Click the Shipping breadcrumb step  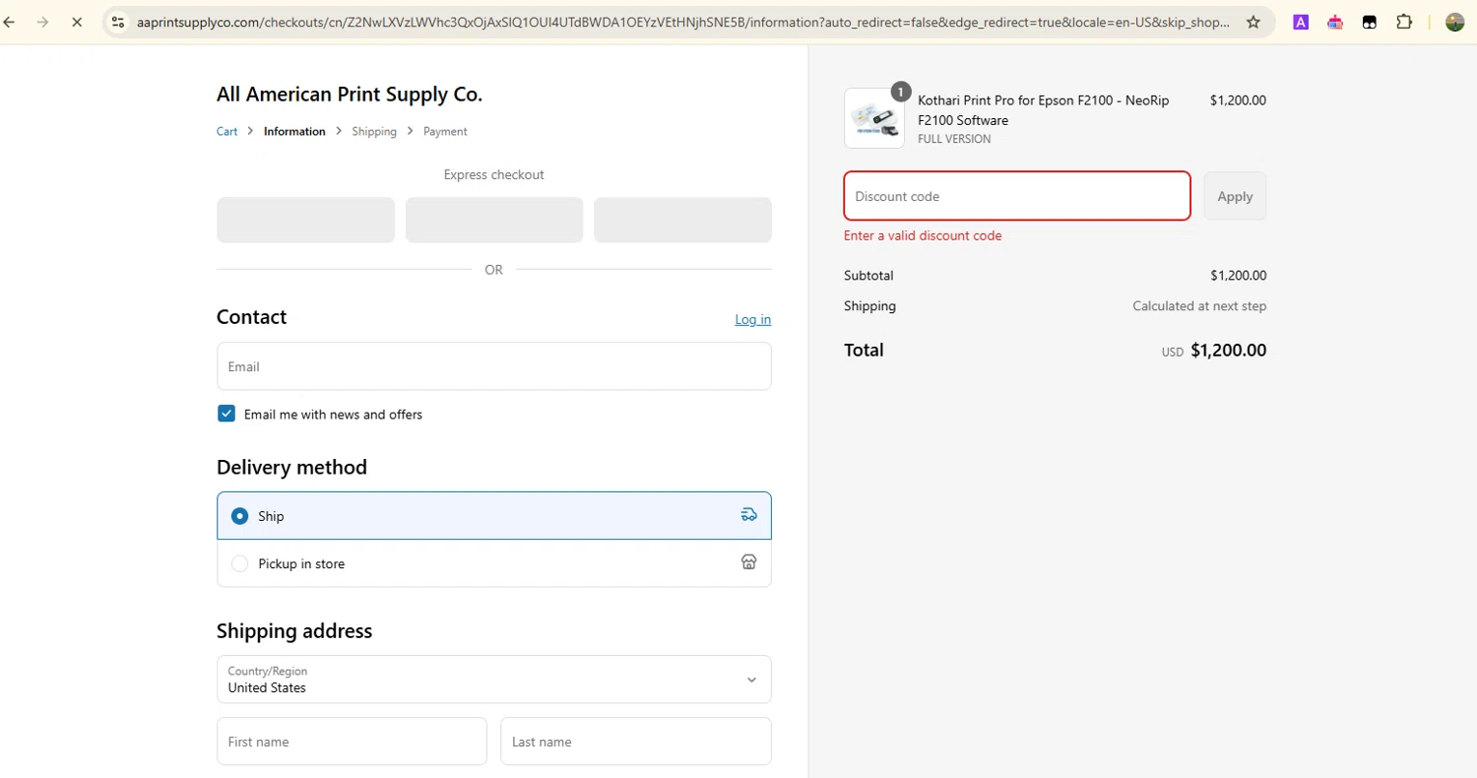(374, 131)
